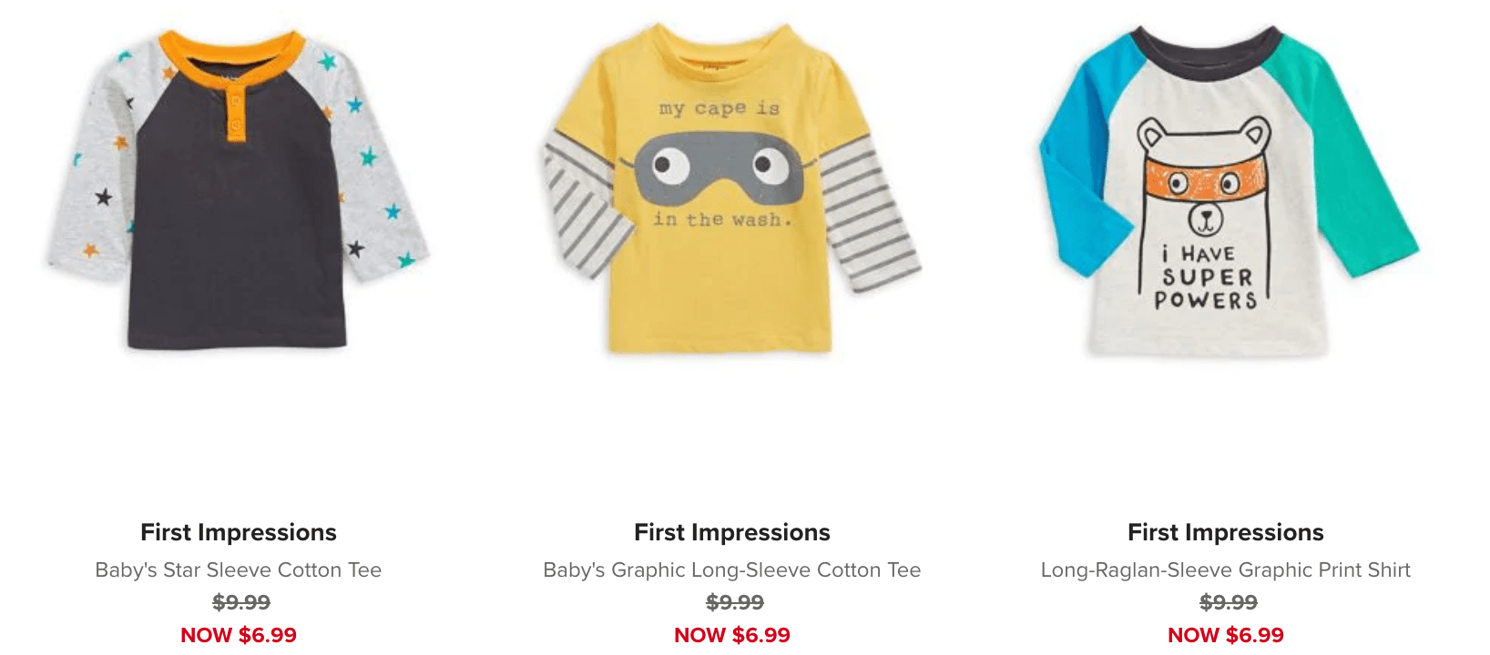Click struck-through $9.99 under Raglan-Sleeve Shirt
Image resolution: width=1490 pixels, height=655 pixels.
(1229, 602)
